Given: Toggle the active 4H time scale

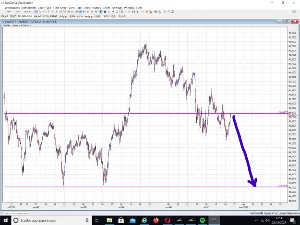Looking at the screenshot, I should [x=80, y=12].
